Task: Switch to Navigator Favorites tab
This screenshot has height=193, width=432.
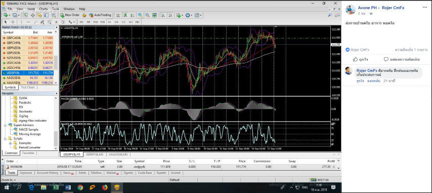Action: (x=28, y=153)
